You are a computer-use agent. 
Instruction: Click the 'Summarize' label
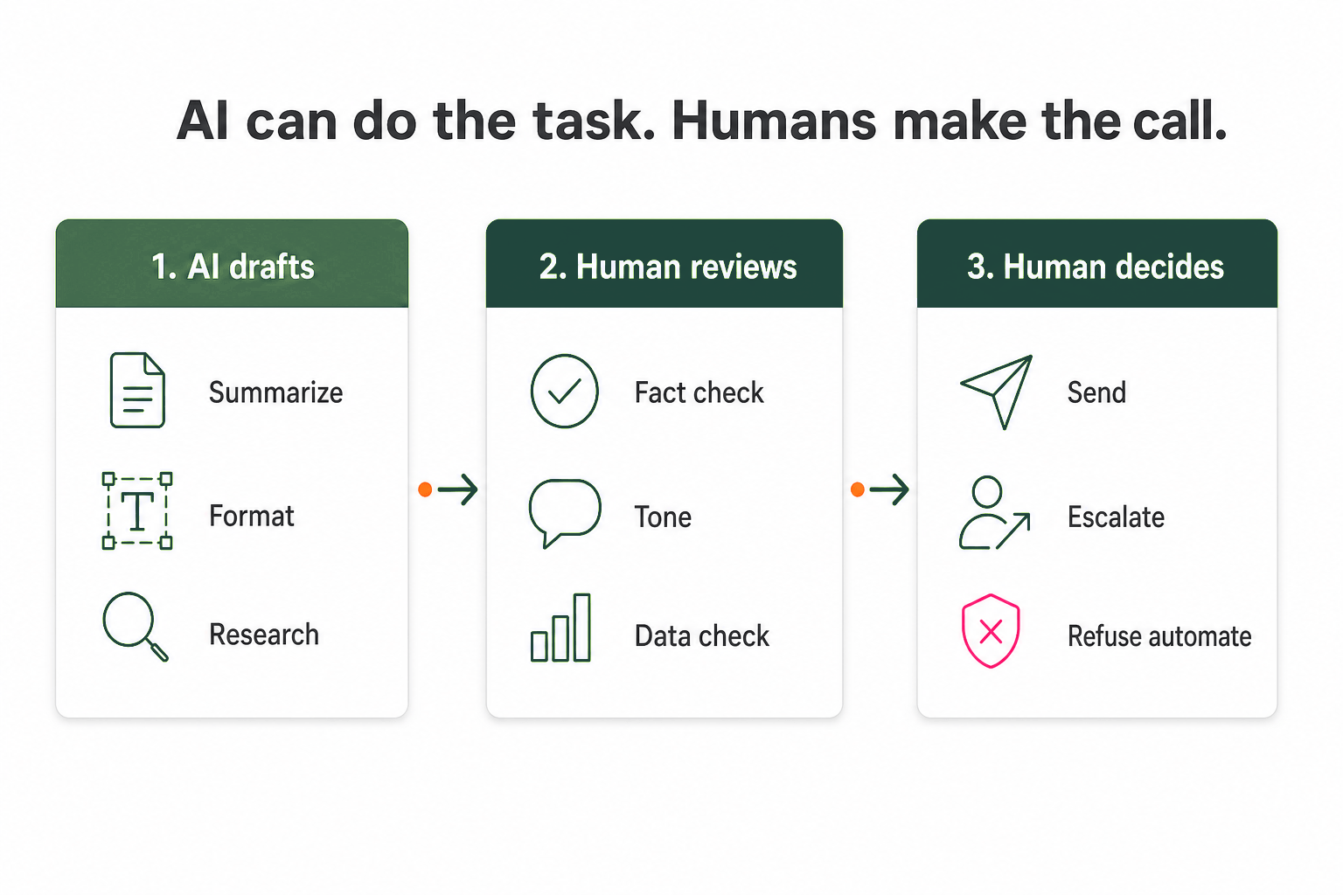tap(275, 393)
